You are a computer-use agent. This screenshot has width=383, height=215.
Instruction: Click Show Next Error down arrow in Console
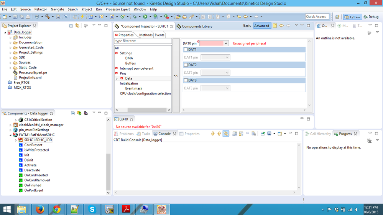point(213,134)
